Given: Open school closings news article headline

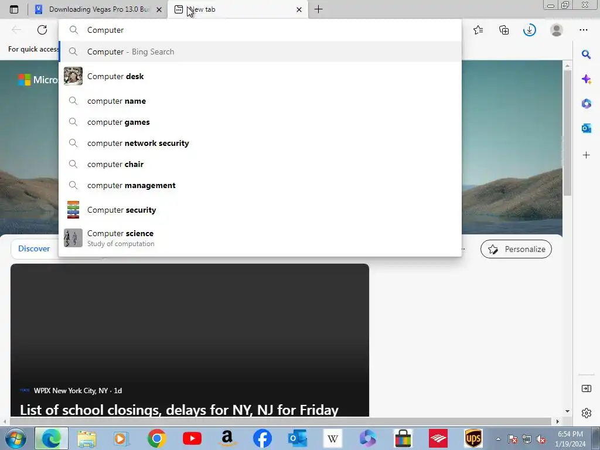Looking at the screenshot, I should pyautogui.click(x=179, y=410).
